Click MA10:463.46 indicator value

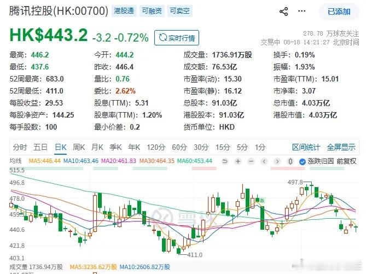pyautogui.click(x=81, y=161)
